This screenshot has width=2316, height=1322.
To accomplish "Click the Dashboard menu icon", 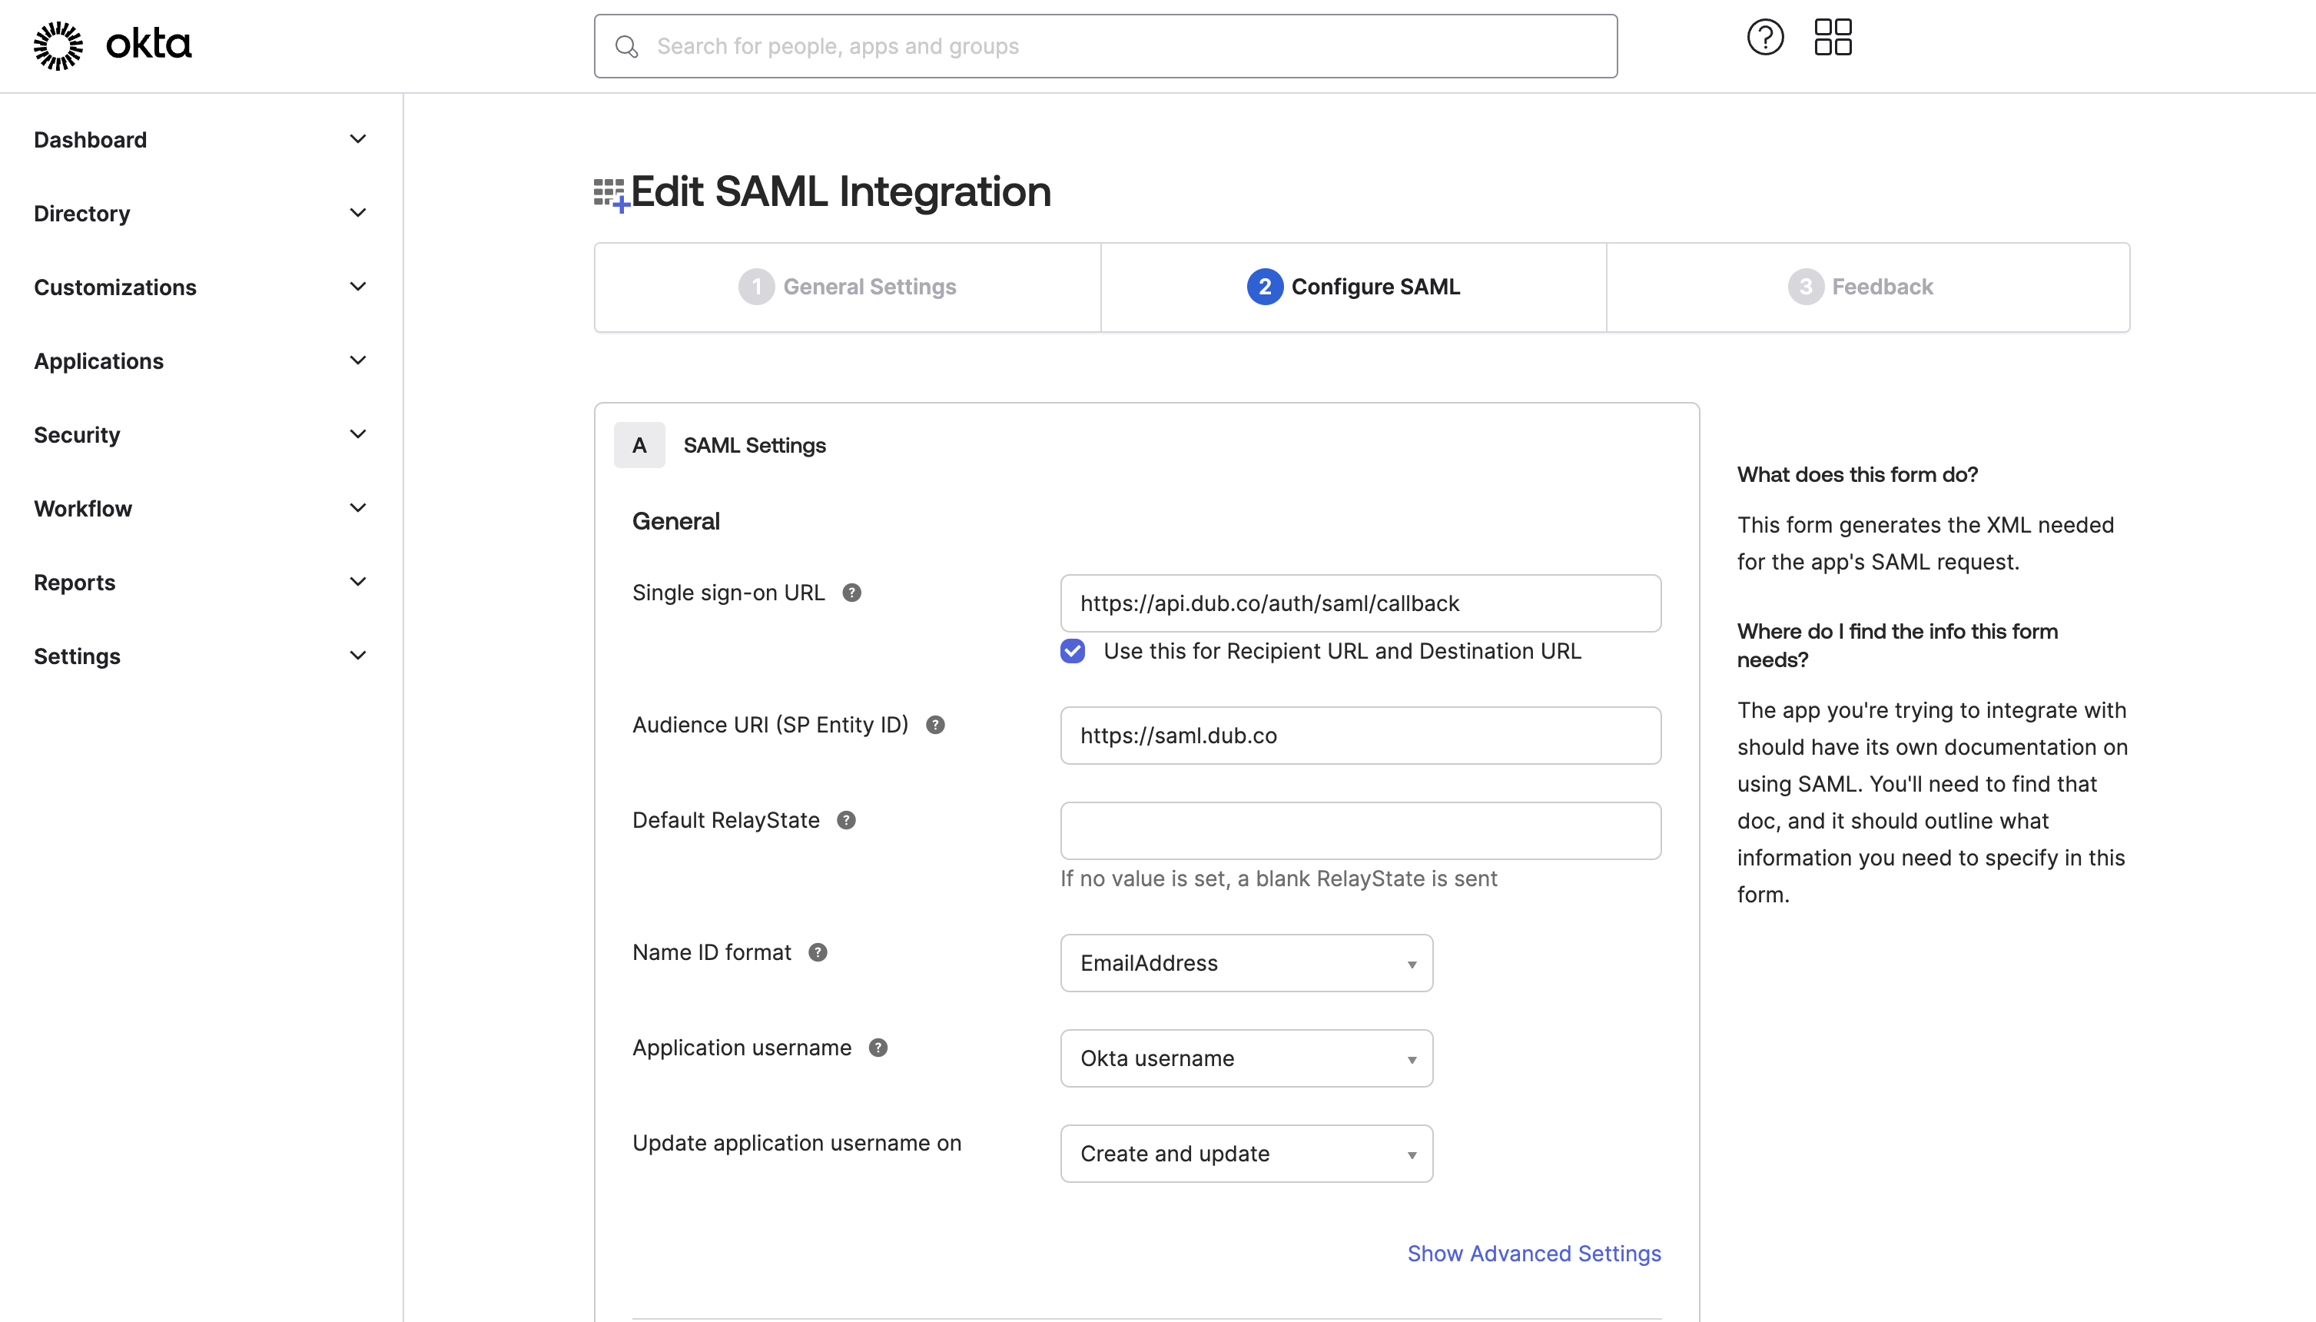I will tap(357, 138).
